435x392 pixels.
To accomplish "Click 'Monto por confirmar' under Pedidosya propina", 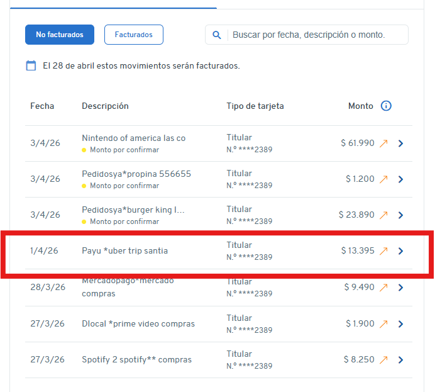I will point(124,186).
